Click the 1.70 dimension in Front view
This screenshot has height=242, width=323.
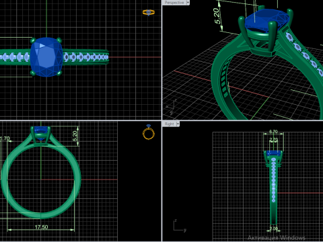5,138
